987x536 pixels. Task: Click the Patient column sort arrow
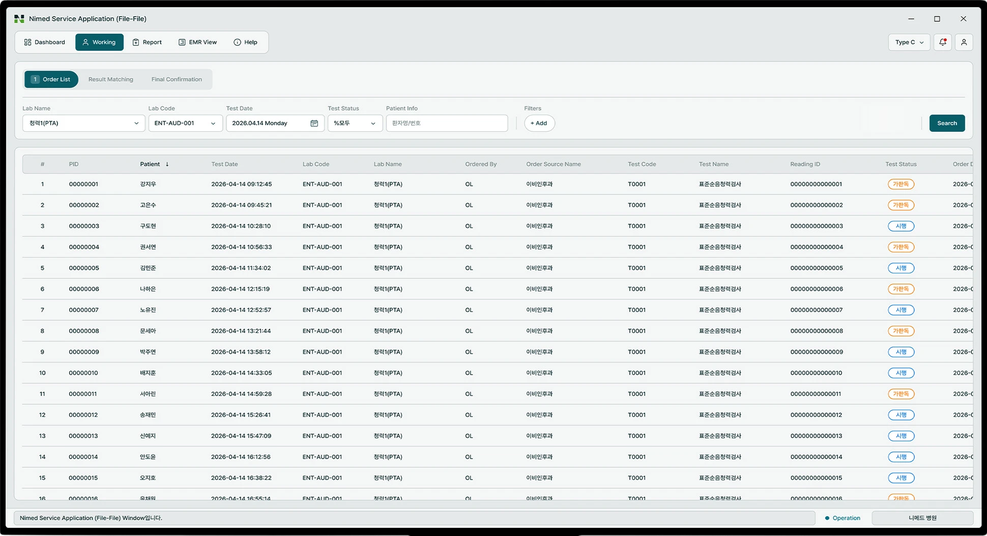coord(167,164)
